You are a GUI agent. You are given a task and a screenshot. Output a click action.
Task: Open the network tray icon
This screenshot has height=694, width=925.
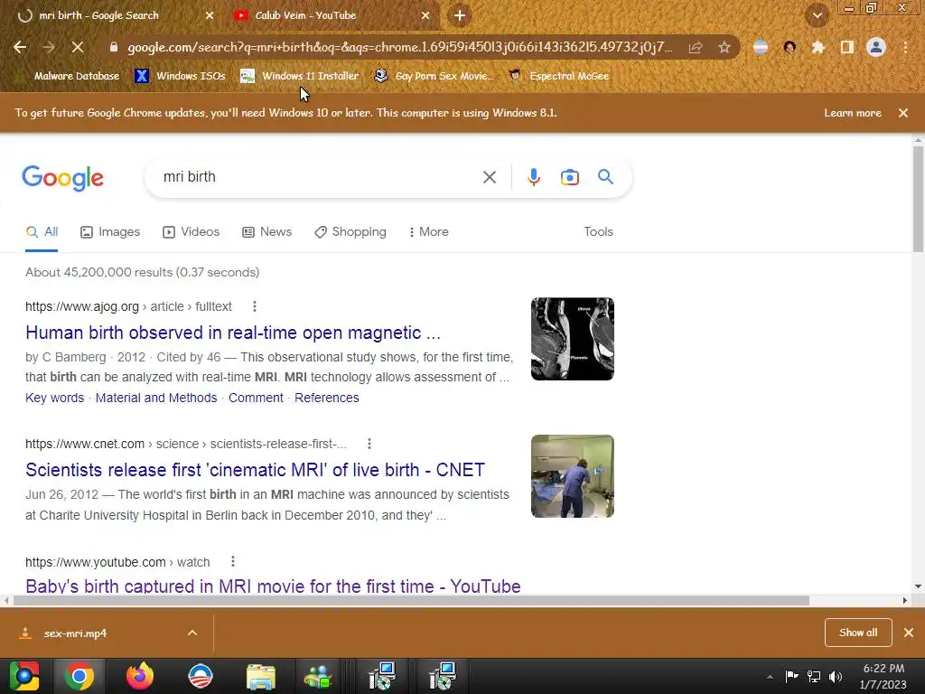[814, 676]
